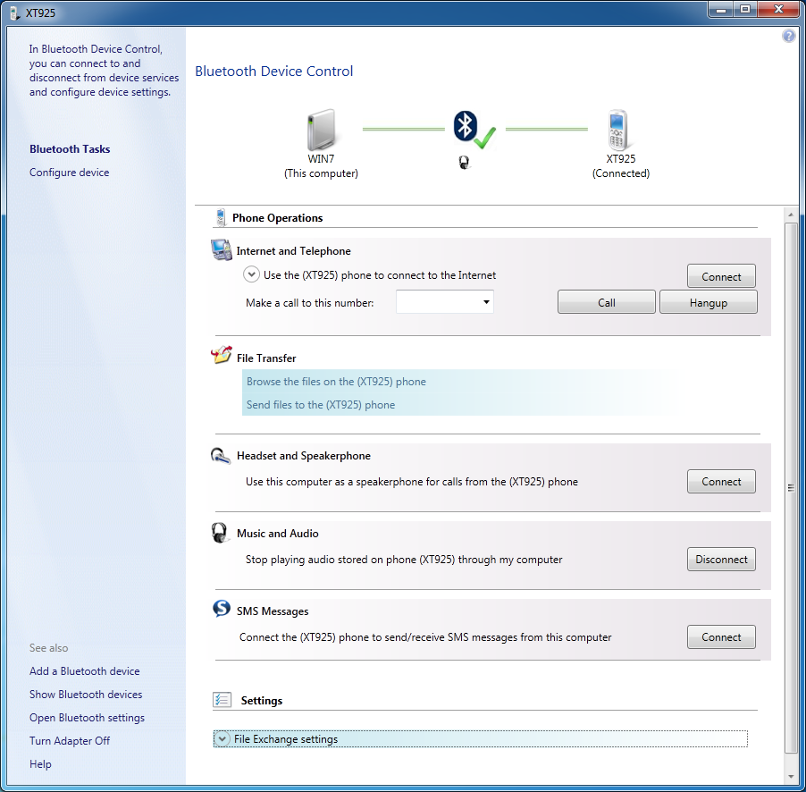Click the scrollbar up arrow
This screenshot has height=792, width=806.
791,214
